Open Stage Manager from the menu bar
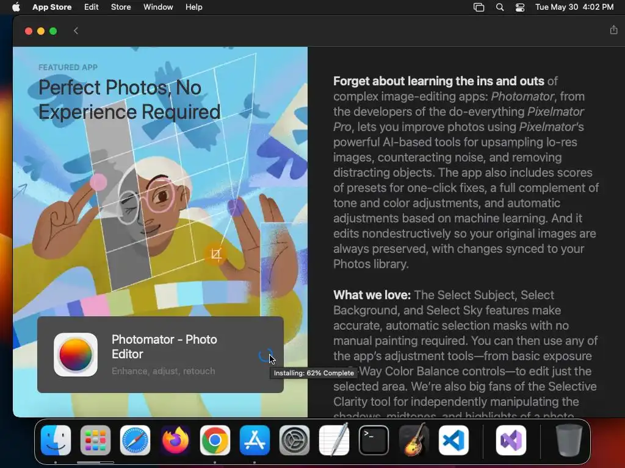This screenshot has height=468, width=625. coord(479,7)
